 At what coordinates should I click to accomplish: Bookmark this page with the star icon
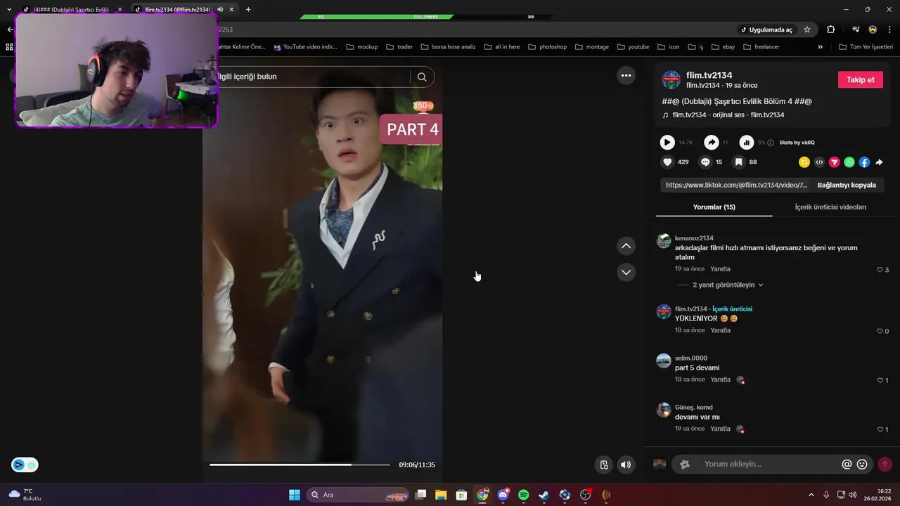click(x=807, y=30)
